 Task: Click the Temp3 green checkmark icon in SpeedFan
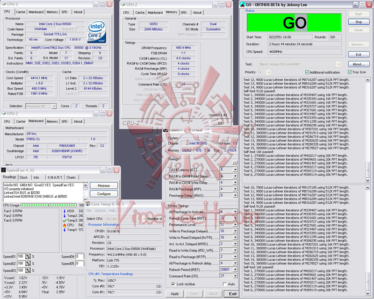click(65, 221)
